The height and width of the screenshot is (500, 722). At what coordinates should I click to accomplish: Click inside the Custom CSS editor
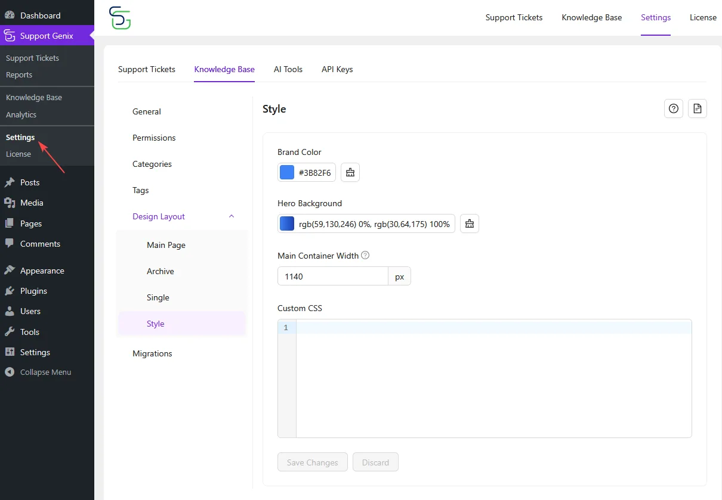[493, 381]
